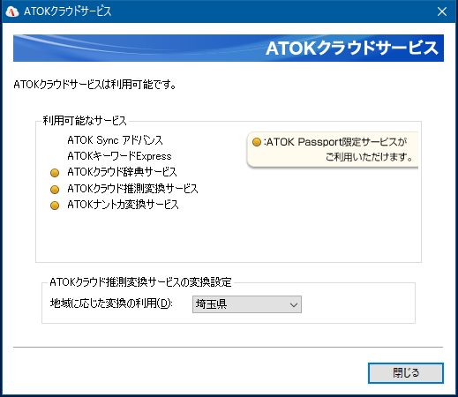Click the 地域に応じた変換の利用(D) label
This screenshot has height=397, width=458.
click(111, 303)
